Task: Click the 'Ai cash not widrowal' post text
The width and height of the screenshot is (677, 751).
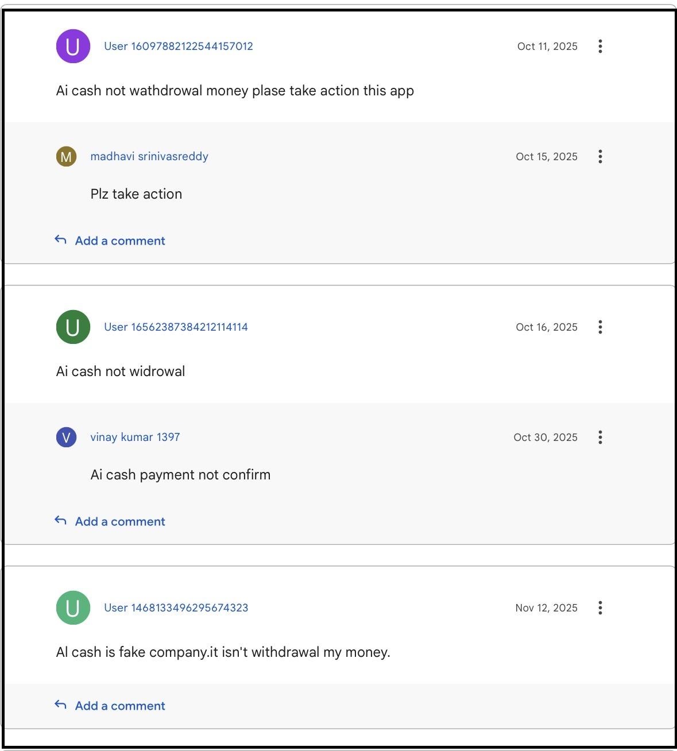Action: pos(121,371)
